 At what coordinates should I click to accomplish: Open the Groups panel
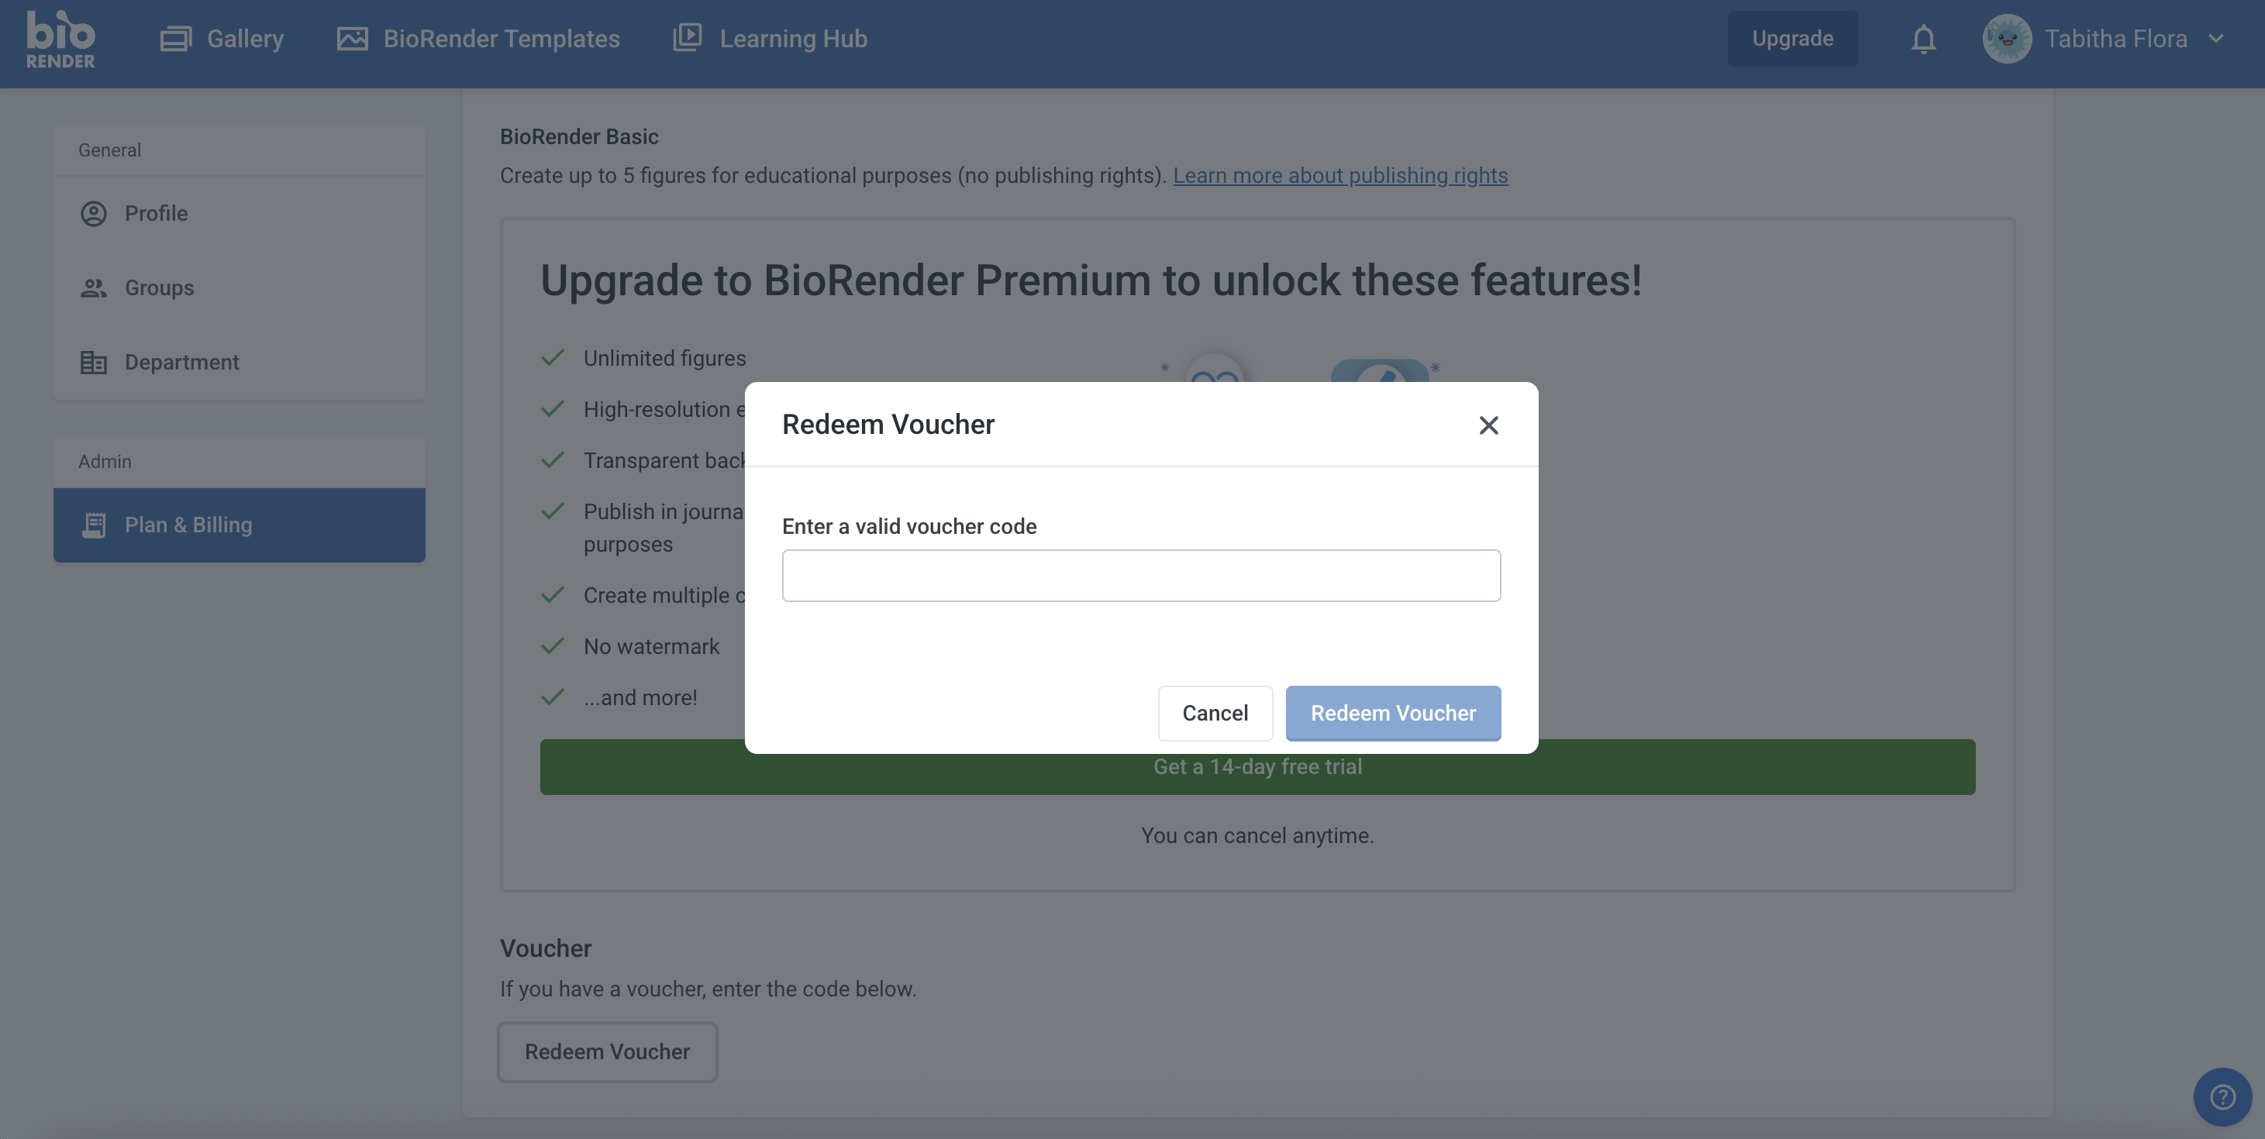click(158, 287)
